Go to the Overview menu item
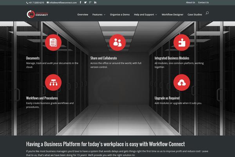This screenshot has height=157, width=235. pos(83,15)
